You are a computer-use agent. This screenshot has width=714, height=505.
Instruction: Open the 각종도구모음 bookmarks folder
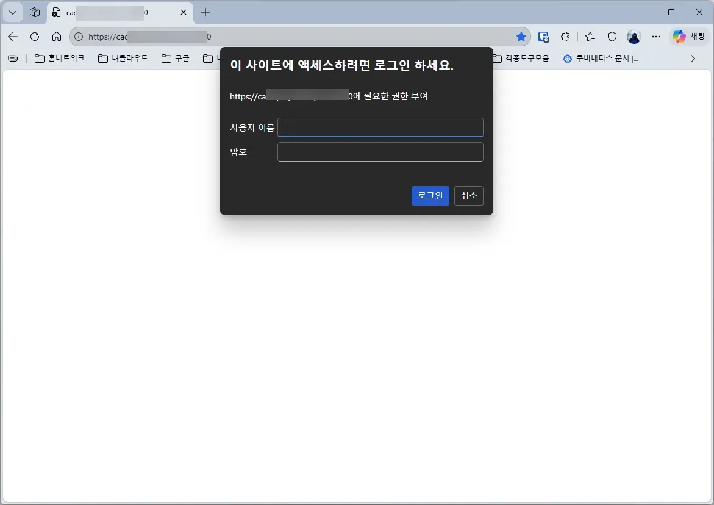[521, 59]
